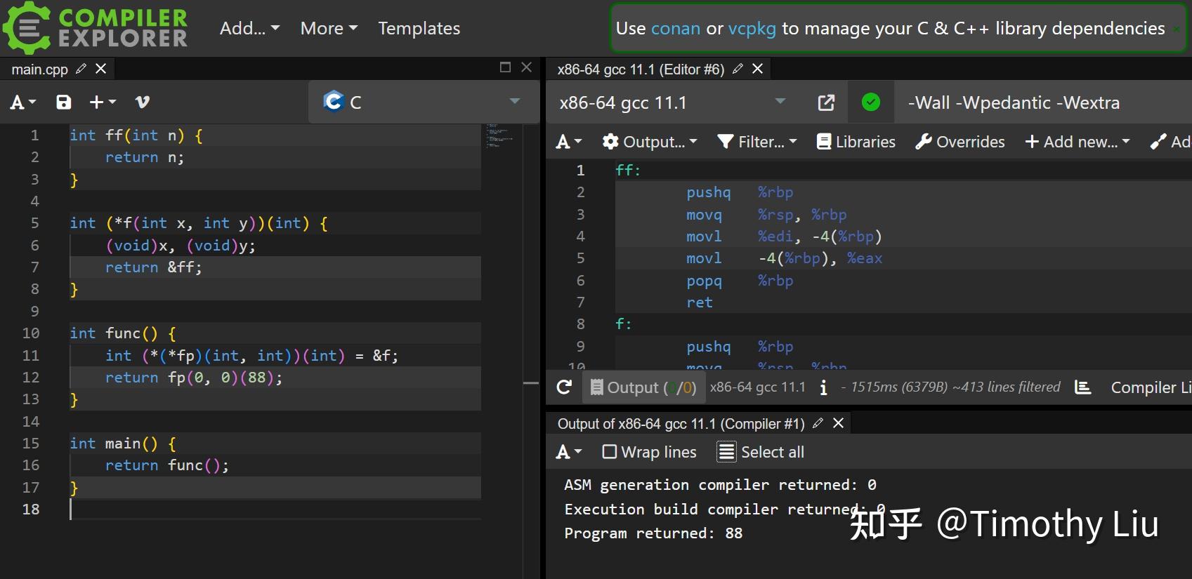Open Templates from the top bar

pos(419,29)
